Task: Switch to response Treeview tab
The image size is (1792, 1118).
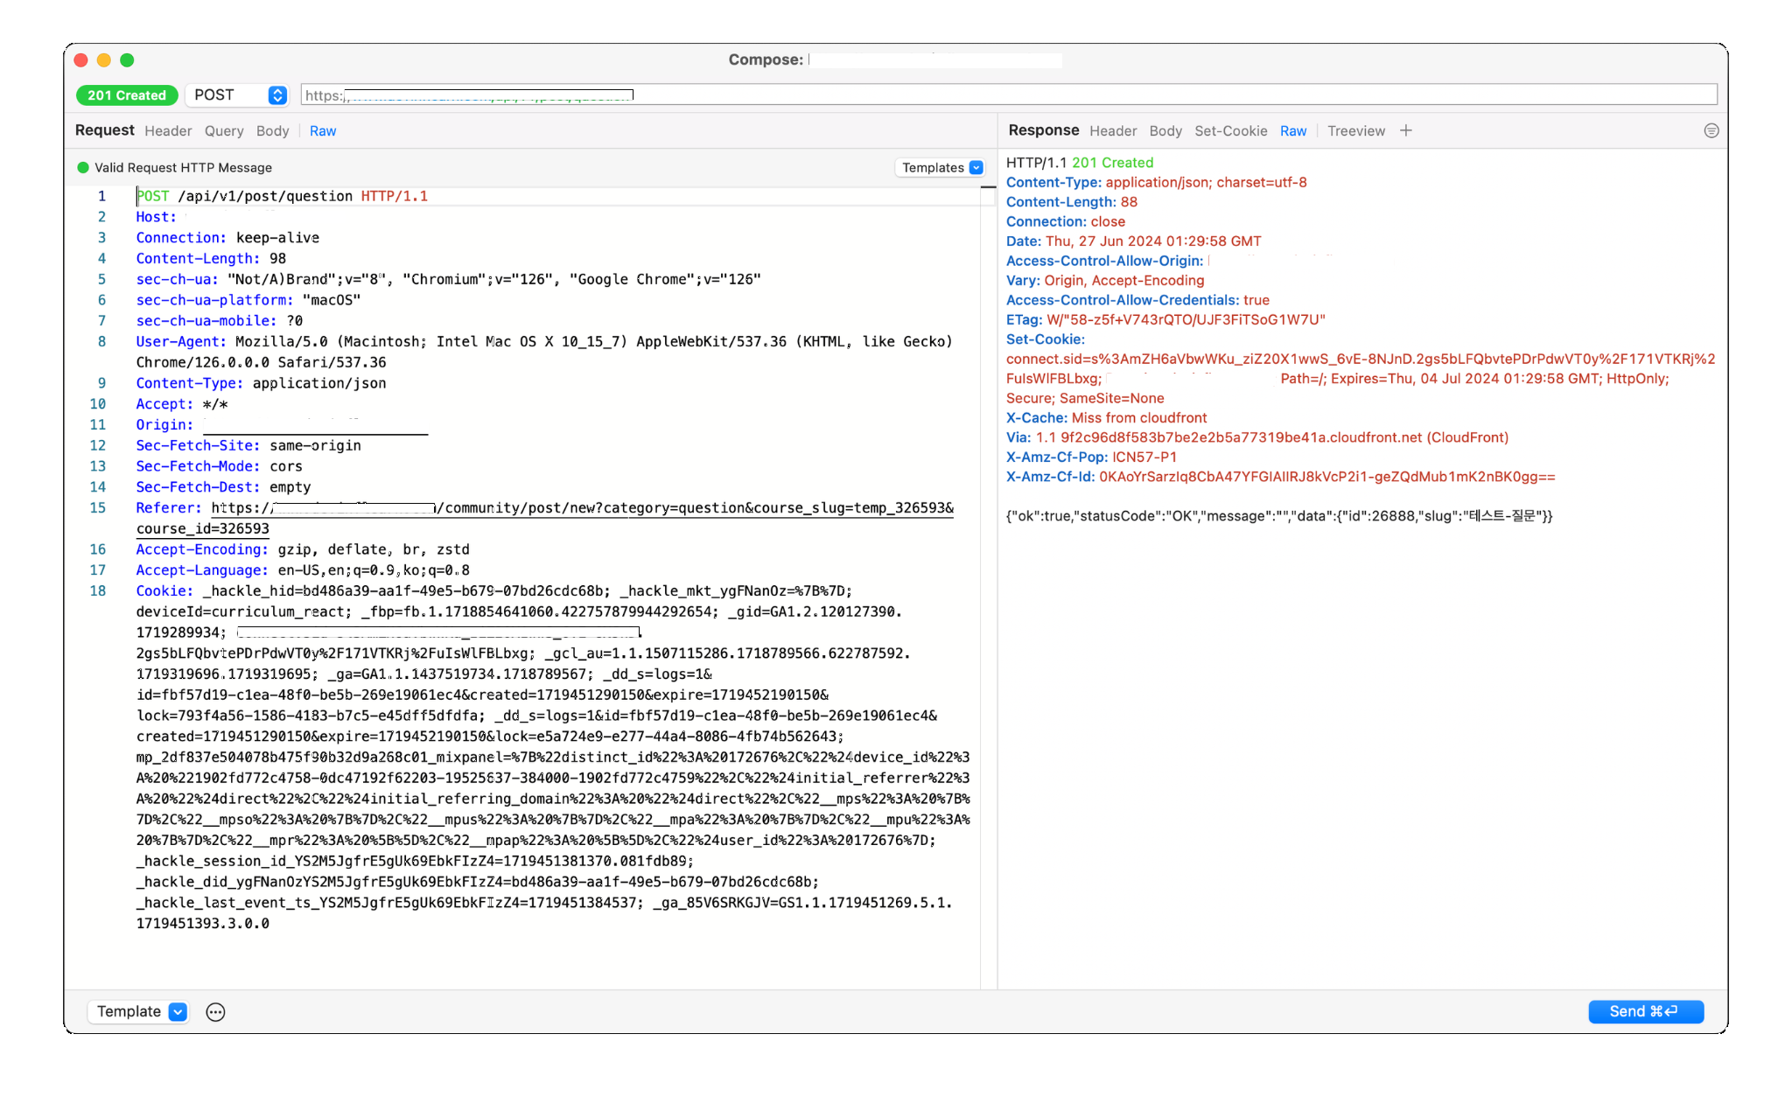Action: [x=1355, y=130]
